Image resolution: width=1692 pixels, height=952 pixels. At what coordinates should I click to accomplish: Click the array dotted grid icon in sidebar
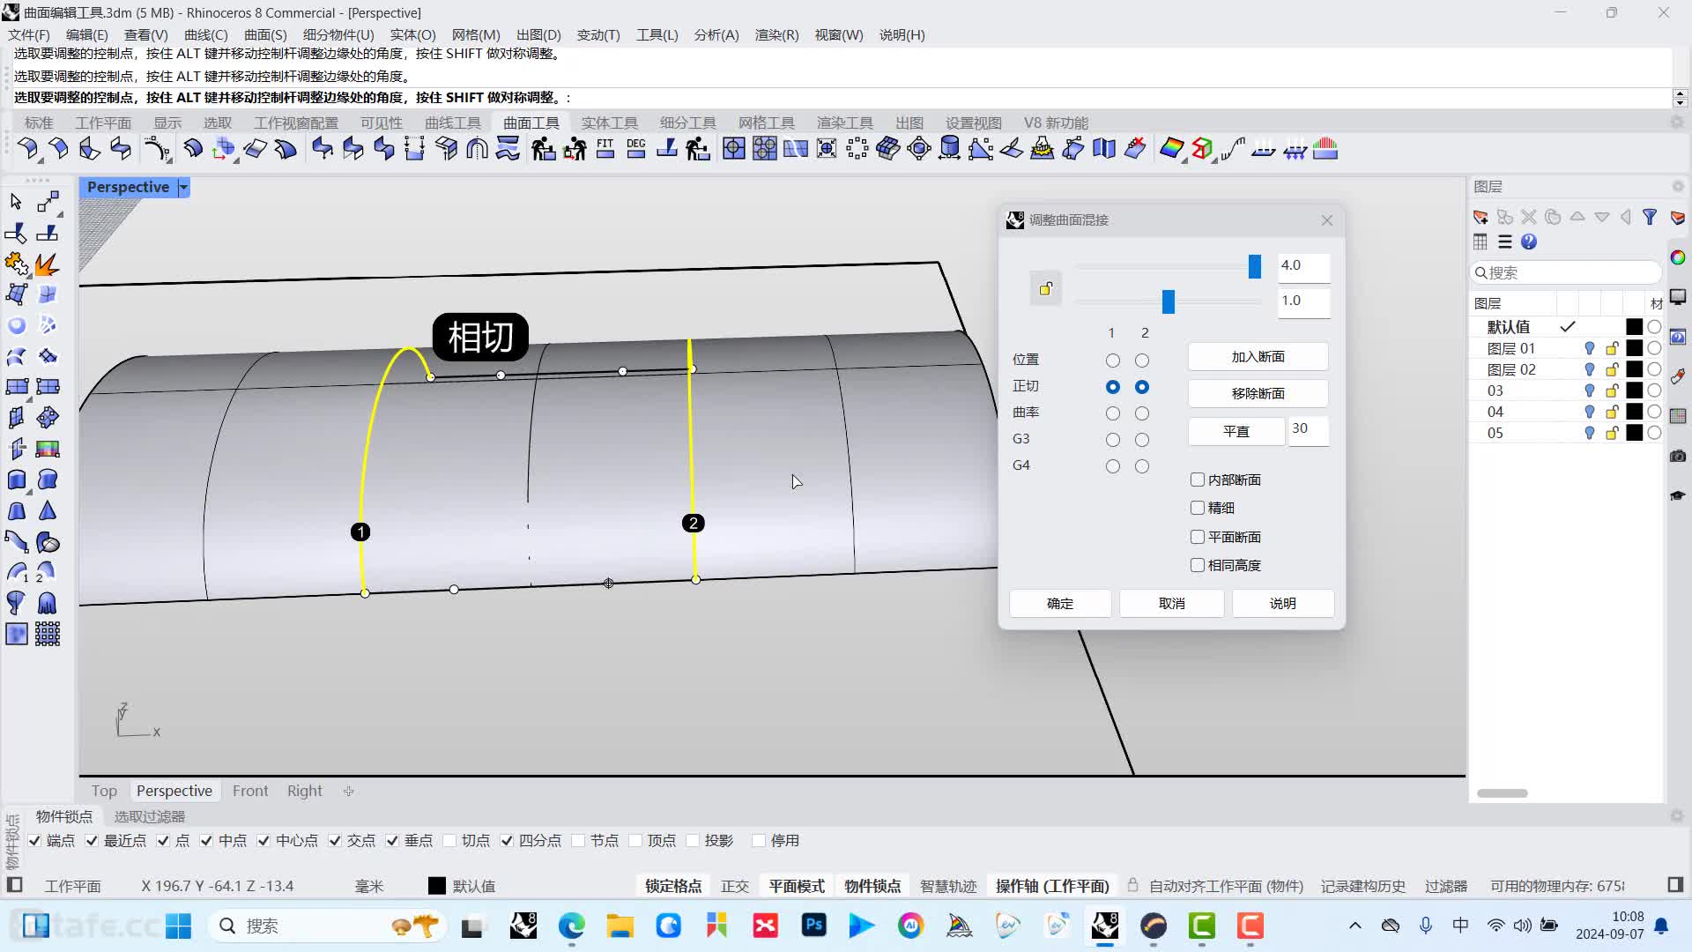(x=48, y=634)
